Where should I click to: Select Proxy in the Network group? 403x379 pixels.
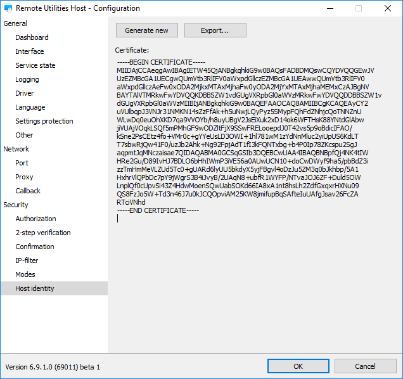24,177
